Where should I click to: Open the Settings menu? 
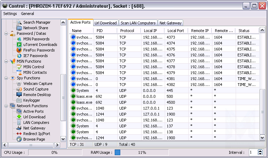pos(10,14)
